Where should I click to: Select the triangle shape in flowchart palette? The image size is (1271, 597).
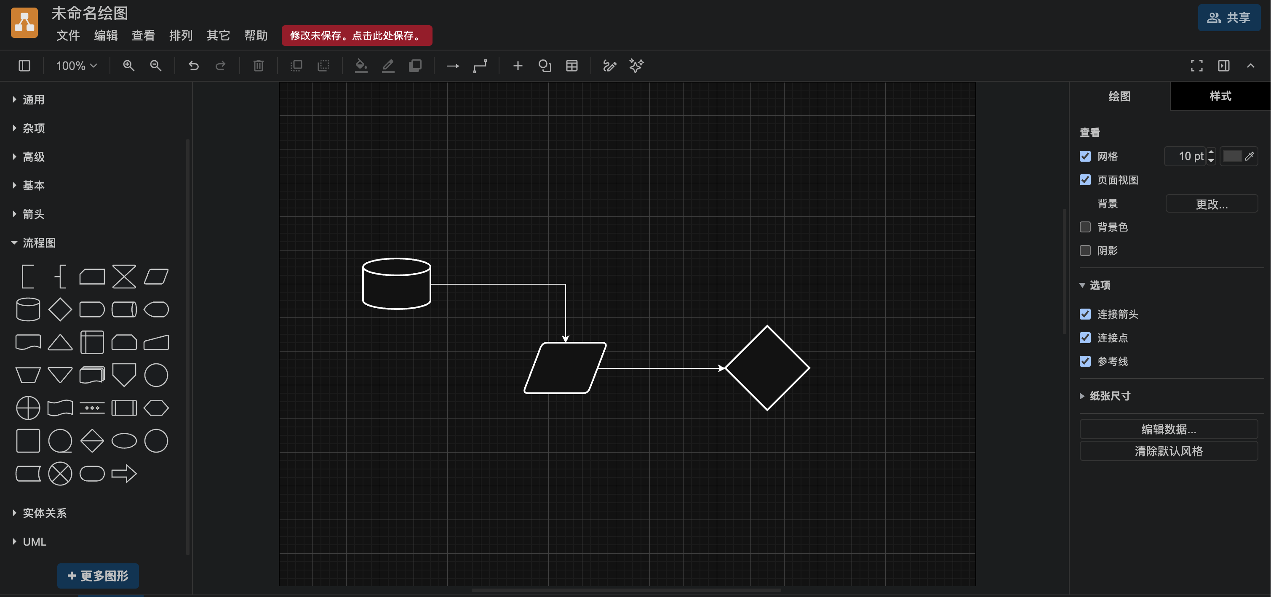[x=60, y=342]
